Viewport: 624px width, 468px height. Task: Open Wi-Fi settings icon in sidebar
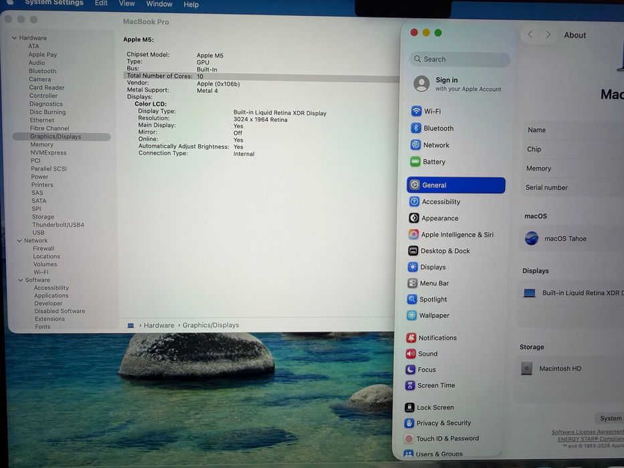(416, 111)
